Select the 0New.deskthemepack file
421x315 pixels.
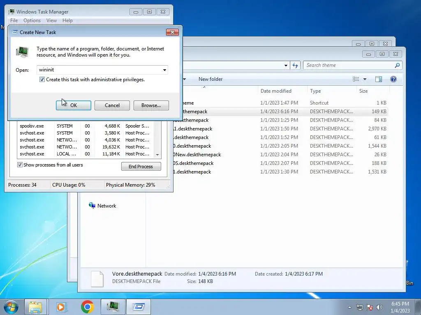[x=280, y=155]
